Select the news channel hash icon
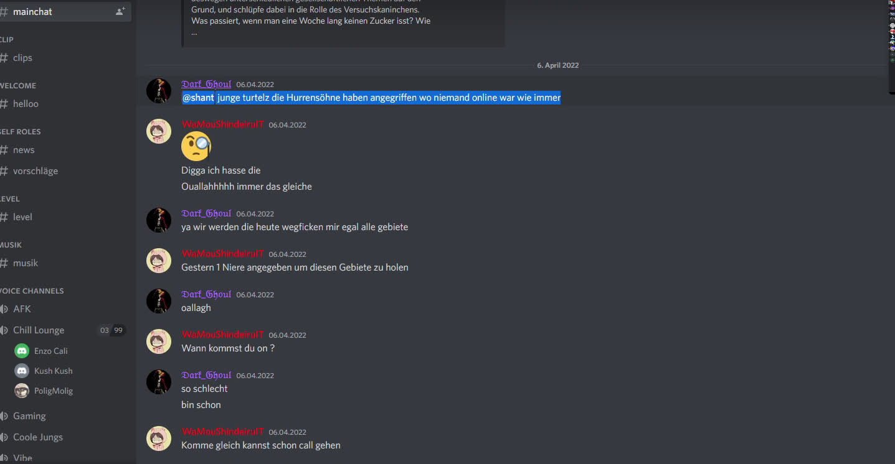Image resolution: width=895 pixels, height=464 pixels. click(x=4, y=150)
